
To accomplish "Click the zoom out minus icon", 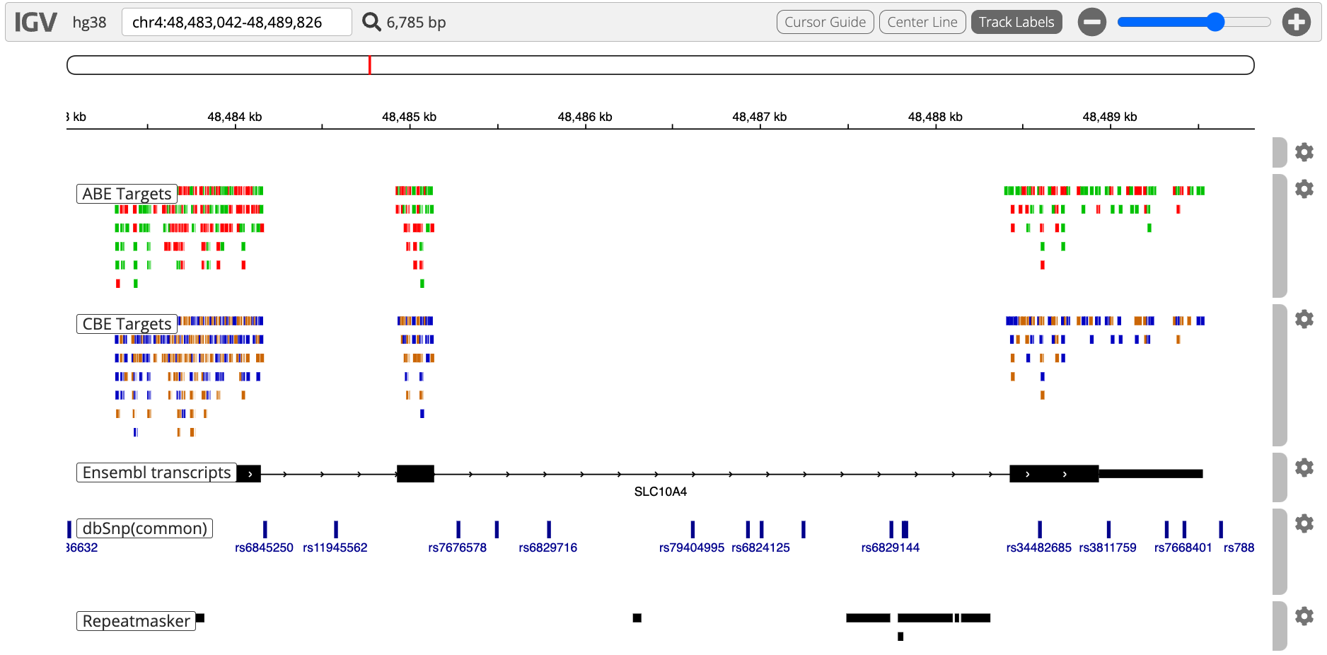I will tap(1091, 22).
